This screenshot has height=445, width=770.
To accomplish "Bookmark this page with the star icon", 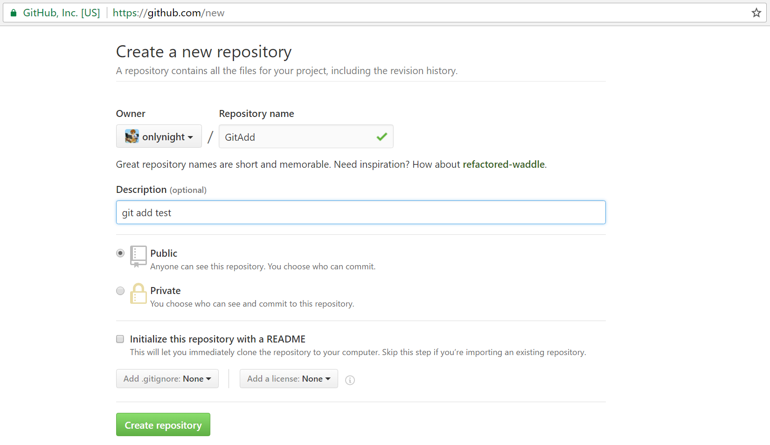I will click(x=756, y=13).
